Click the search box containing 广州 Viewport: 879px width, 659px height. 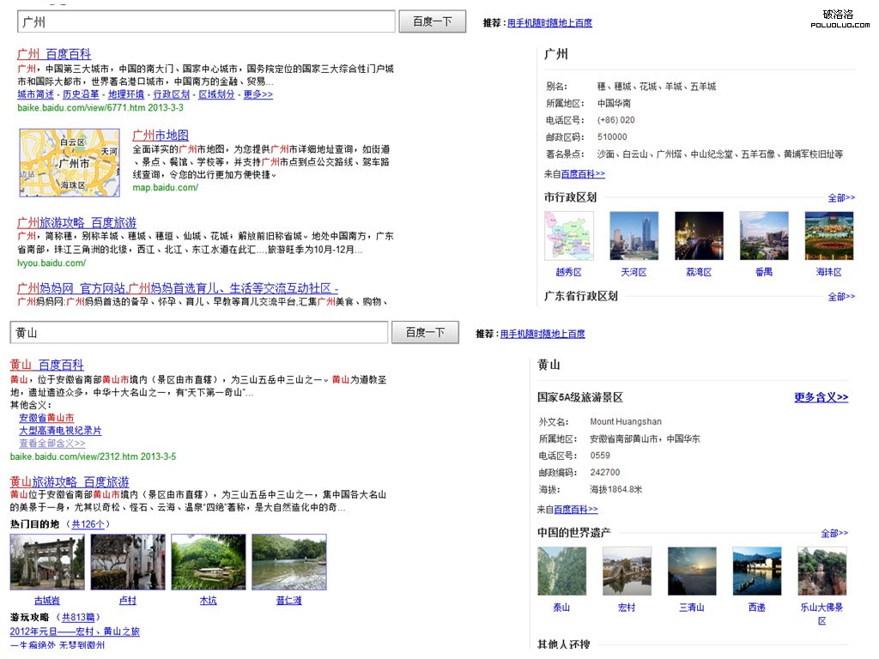click(x=205, y=22)
